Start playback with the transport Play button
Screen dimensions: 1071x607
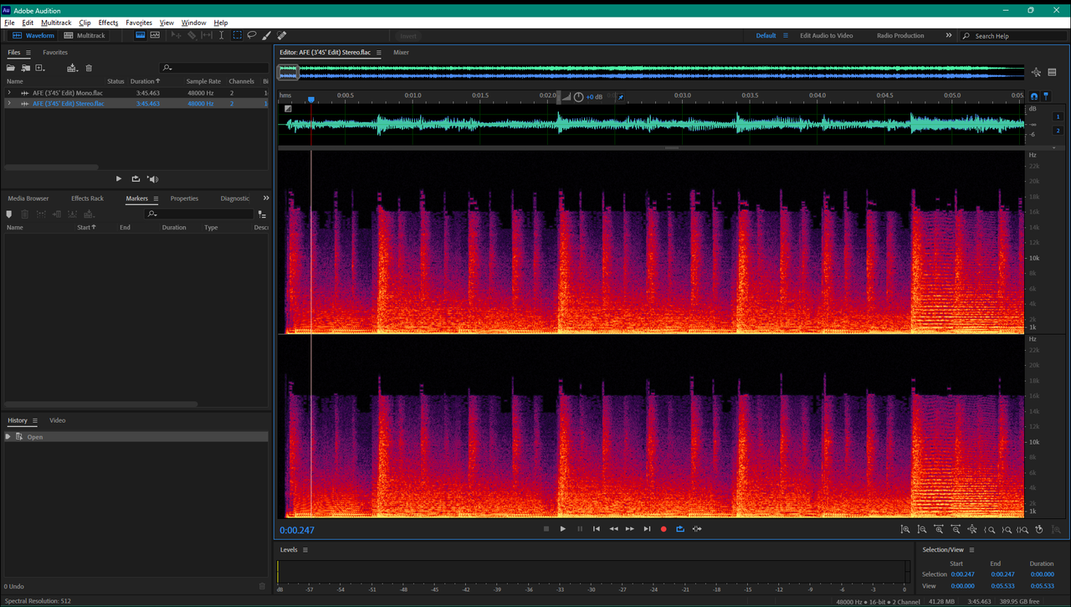point(563,529)
